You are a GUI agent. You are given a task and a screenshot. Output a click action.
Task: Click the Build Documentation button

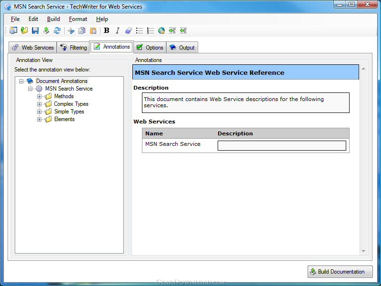340,272
